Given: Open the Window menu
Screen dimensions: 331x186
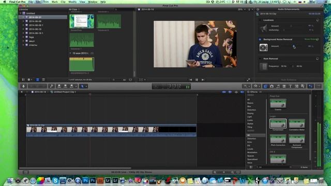Looking at the screenshot, I should point(93,2).
